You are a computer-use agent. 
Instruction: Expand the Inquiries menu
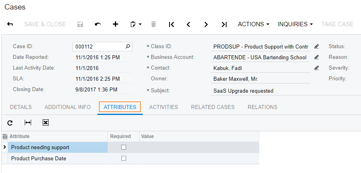click(x=295, y=24)
